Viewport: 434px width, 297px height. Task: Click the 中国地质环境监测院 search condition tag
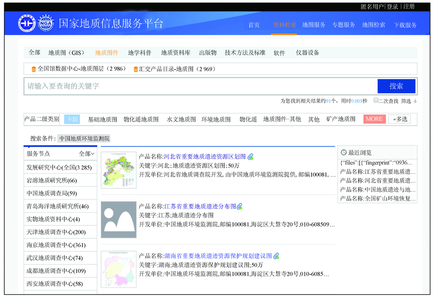click(84, 139)
